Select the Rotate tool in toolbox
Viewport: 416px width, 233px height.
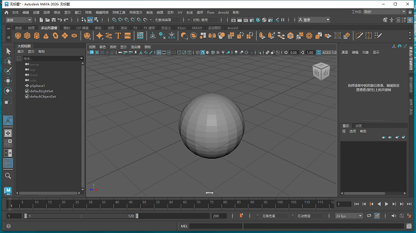[8, 91]
